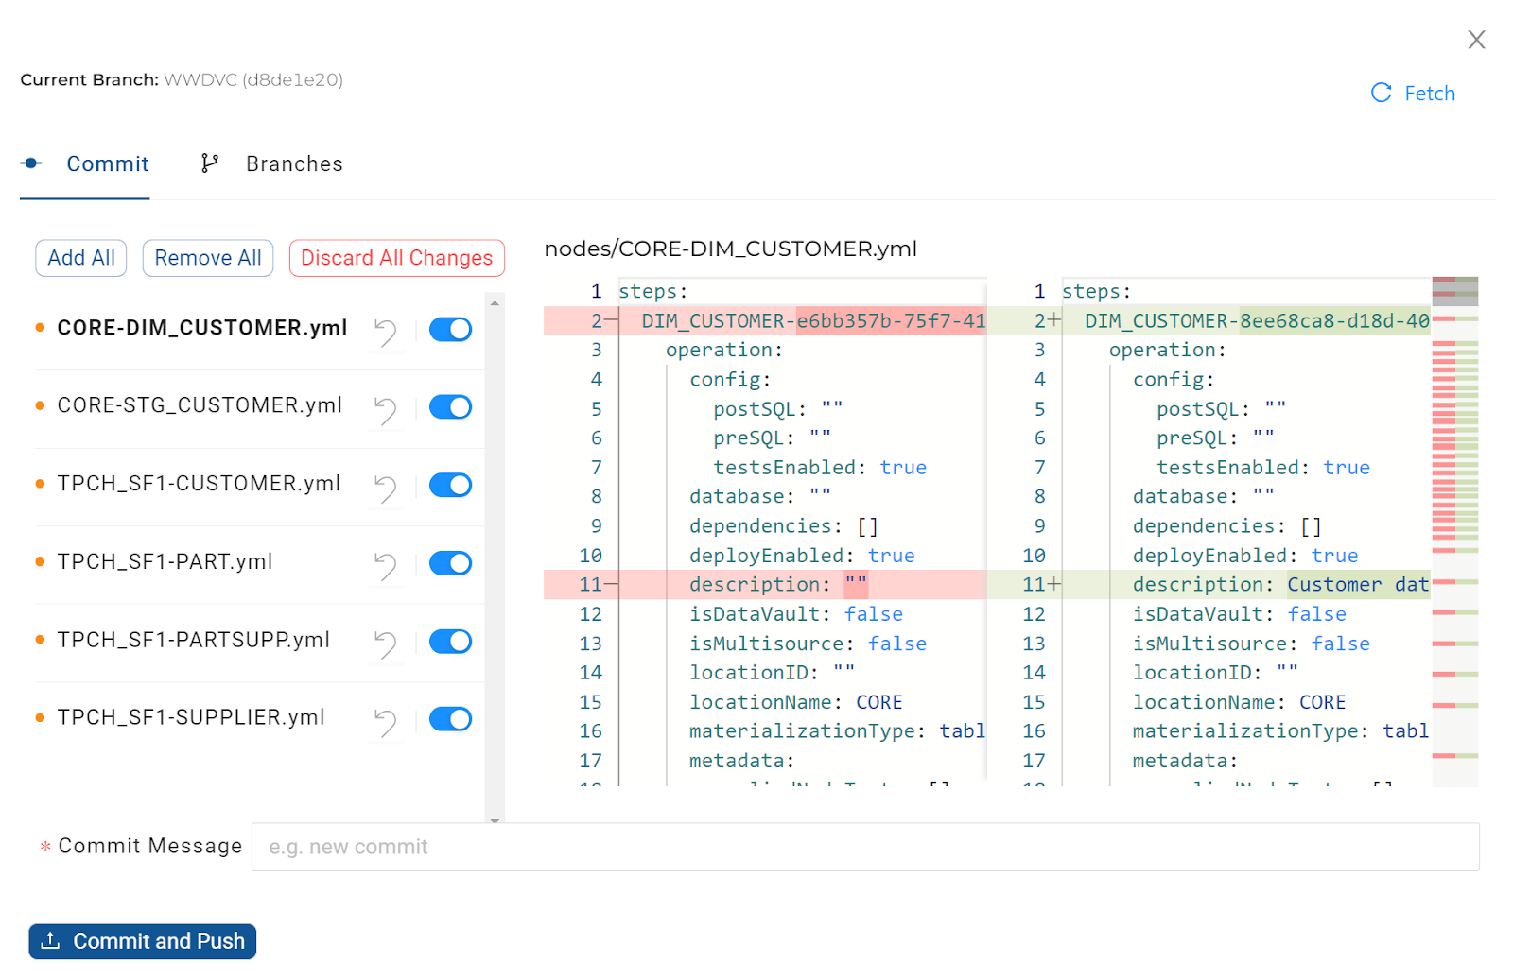
Task: Click the orange modified dot beside TPCH_SF1-CUSTOMER.yml
Action: 40,484
